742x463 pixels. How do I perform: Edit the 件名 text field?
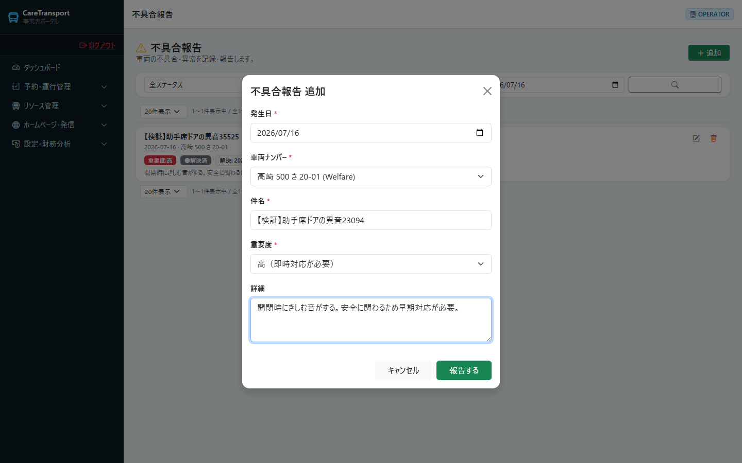(371, 220)
